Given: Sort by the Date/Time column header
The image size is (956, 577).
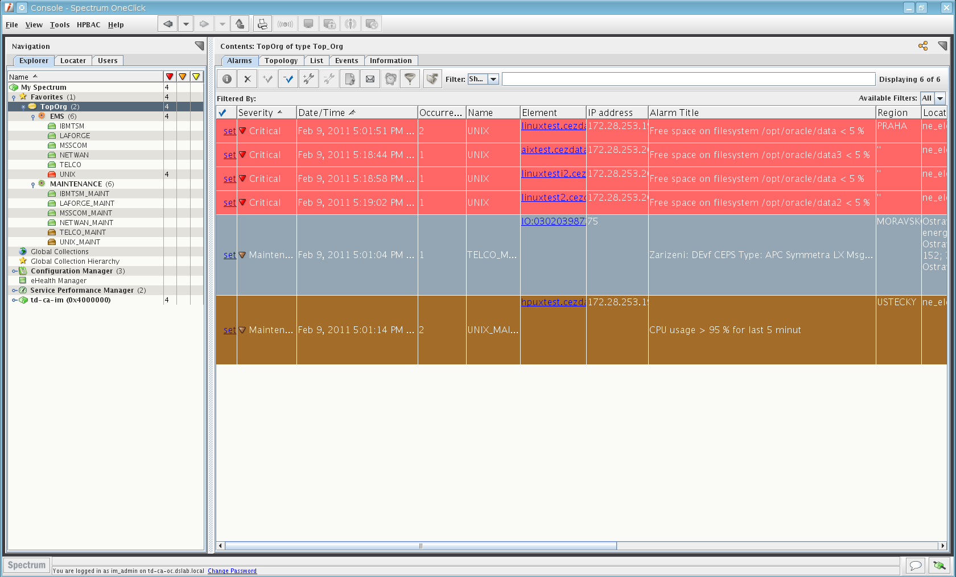Looking at the screenshot, I should [357, 113].
